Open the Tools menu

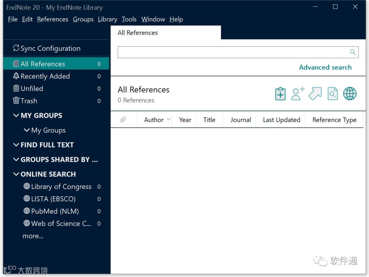pos(129,19)
